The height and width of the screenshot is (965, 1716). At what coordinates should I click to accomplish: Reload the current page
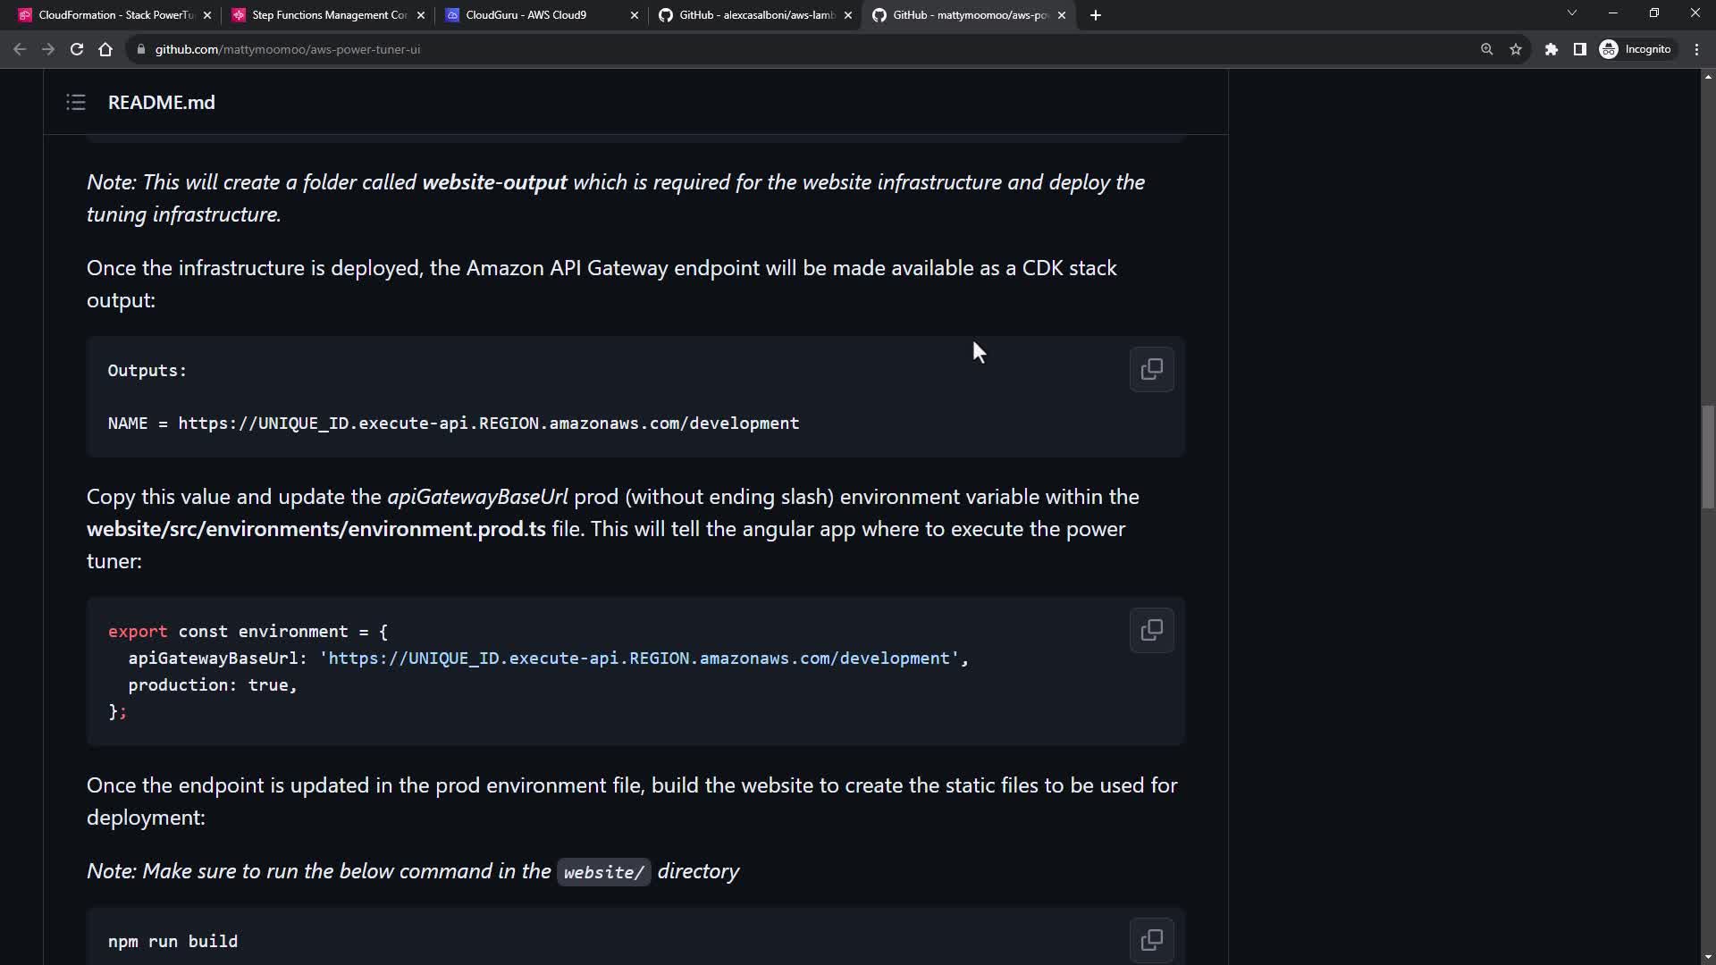(77, 49)
